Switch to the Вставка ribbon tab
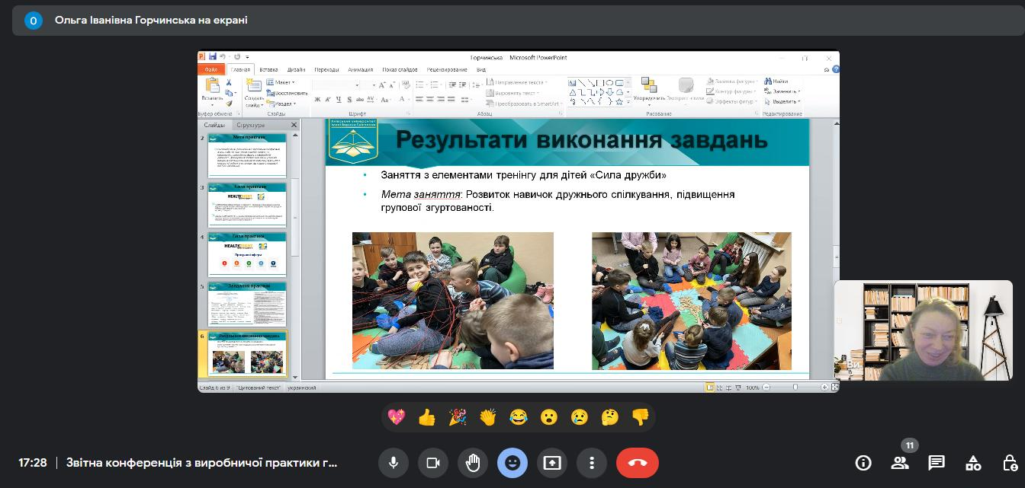Screen dimensions: 1025x488 tap(268, 69)
